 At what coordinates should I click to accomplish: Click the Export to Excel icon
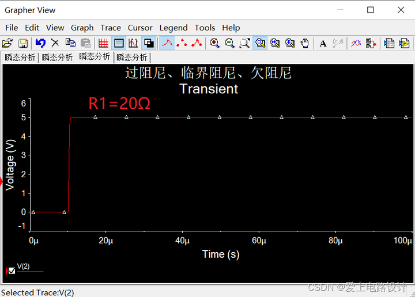(389, 43)
